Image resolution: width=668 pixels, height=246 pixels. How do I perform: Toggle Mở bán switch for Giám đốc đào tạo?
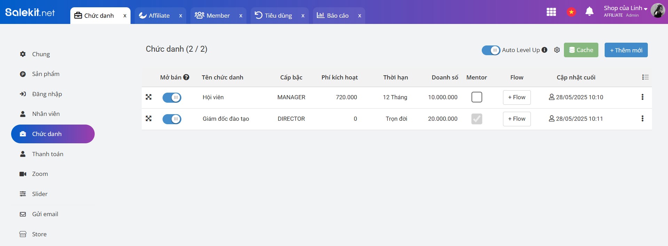(x=172, y=119)
